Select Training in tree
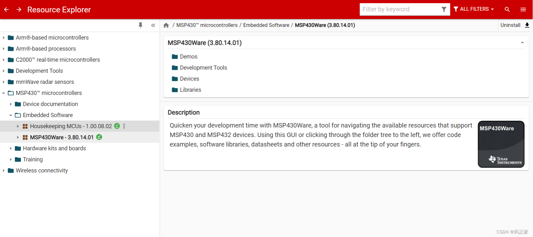Screen dimensions: 533x237 [x=33, y=159]
